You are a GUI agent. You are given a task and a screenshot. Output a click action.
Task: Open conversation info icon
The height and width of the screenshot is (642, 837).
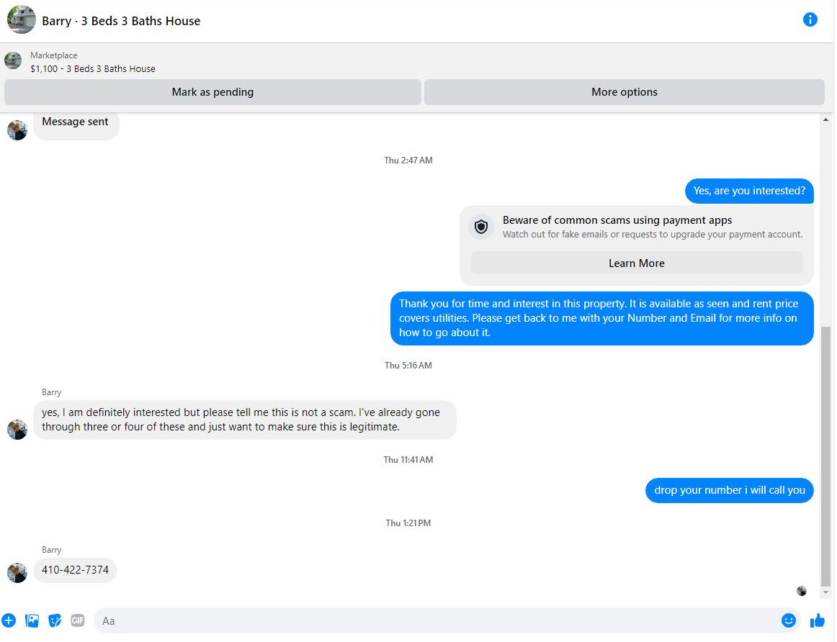click(810, 19)
